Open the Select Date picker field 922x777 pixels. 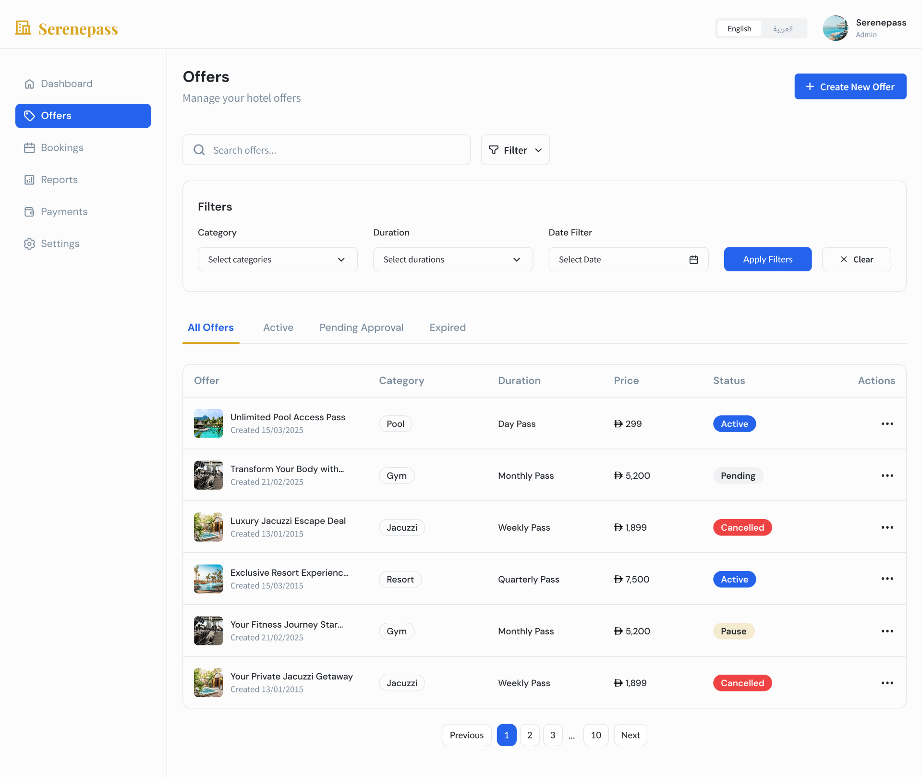(628, 259)
